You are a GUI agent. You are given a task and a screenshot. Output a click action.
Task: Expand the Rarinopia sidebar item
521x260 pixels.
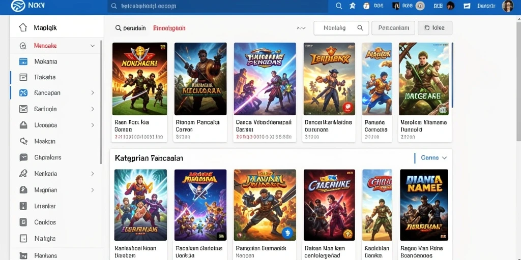93,109
